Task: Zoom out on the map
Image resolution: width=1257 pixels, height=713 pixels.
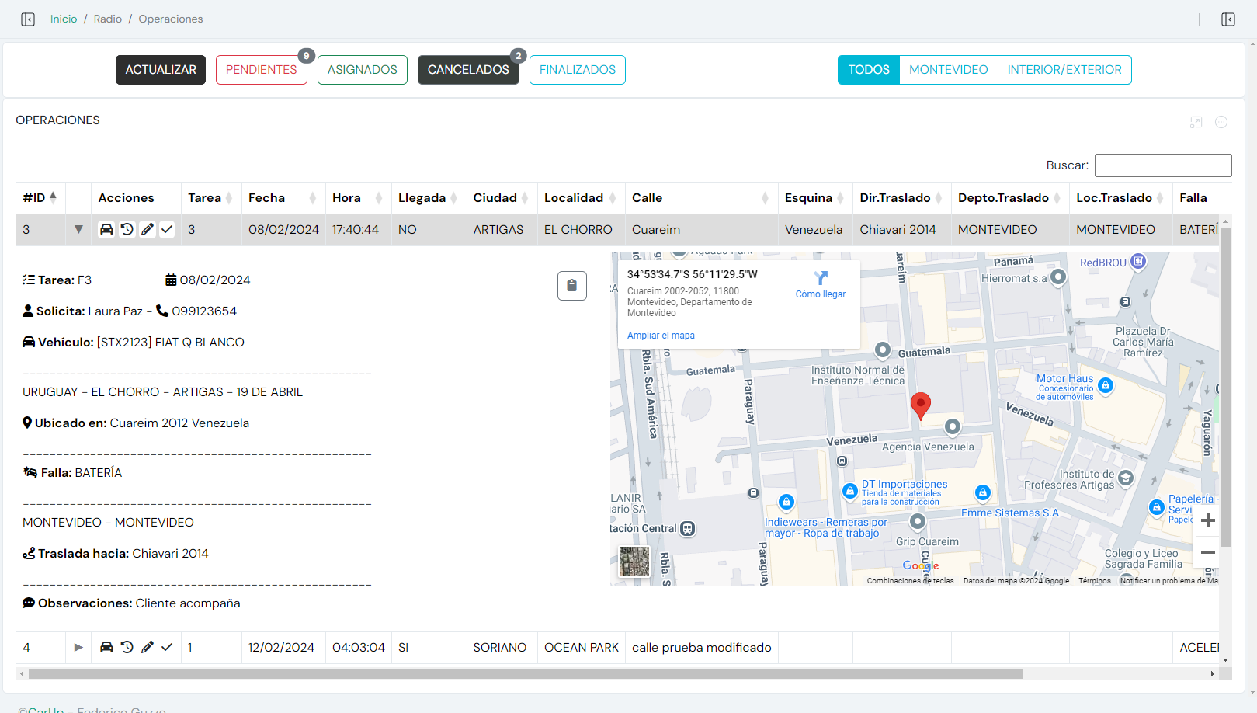Action: (1208, 552)
